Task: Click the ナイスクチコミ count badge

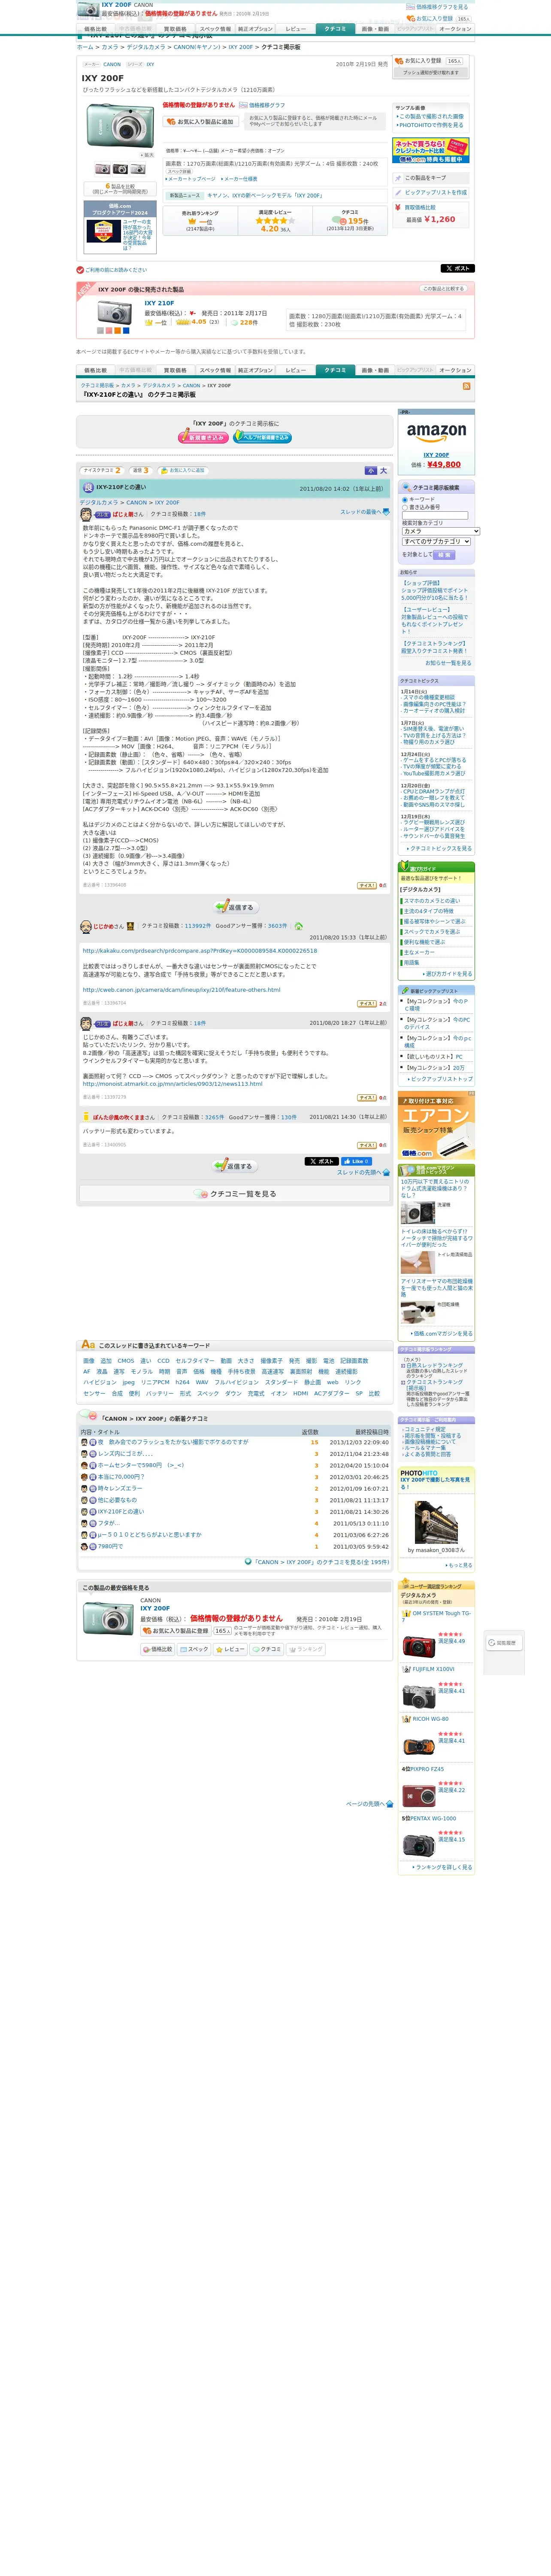Action: pos(102,470)
